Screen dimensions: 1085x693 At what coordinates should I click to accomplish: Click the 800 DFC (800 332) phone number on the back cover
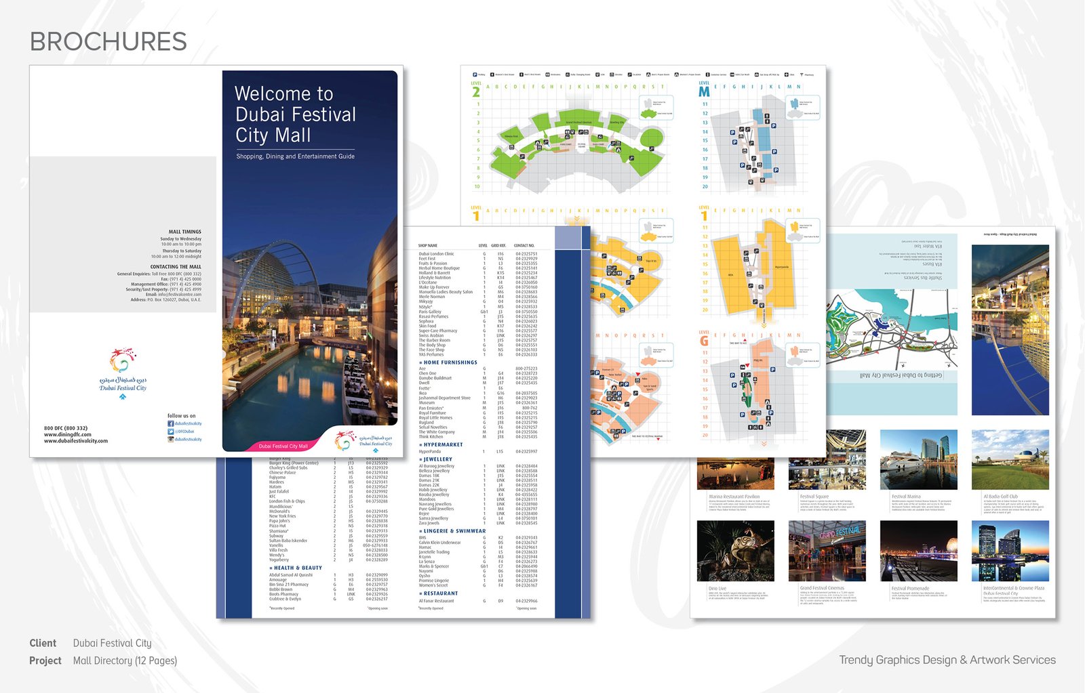(66, 428)
